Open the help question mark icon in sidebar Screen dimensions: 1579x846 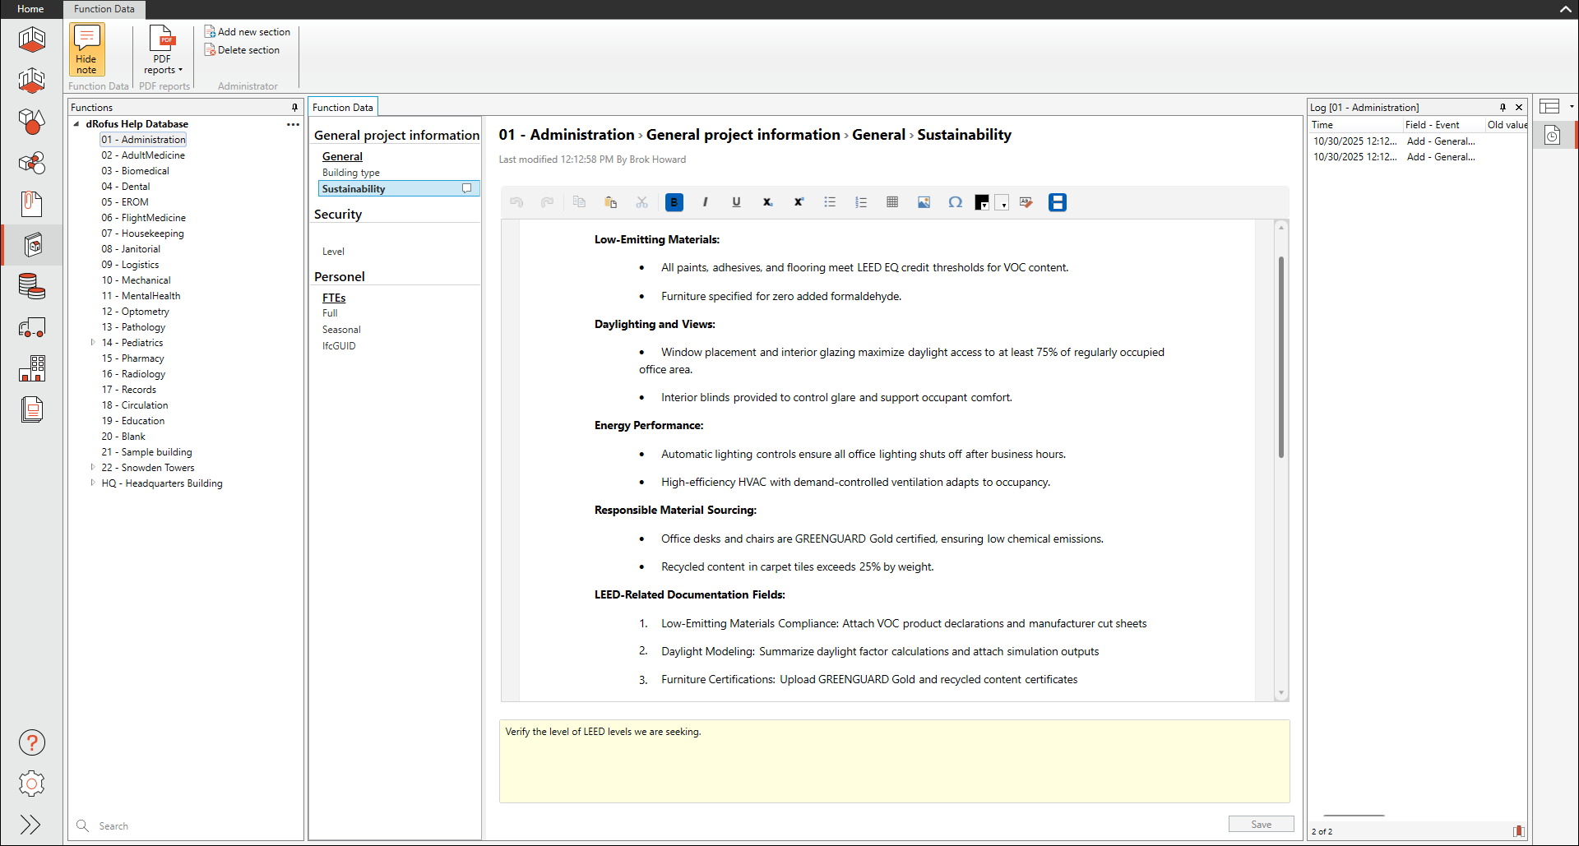(32, 742)
